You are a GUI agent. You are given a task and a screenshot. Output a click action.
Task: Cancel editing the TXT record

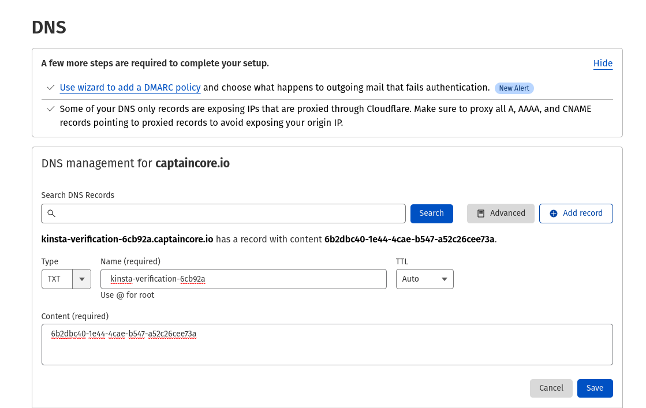[551, 388]
